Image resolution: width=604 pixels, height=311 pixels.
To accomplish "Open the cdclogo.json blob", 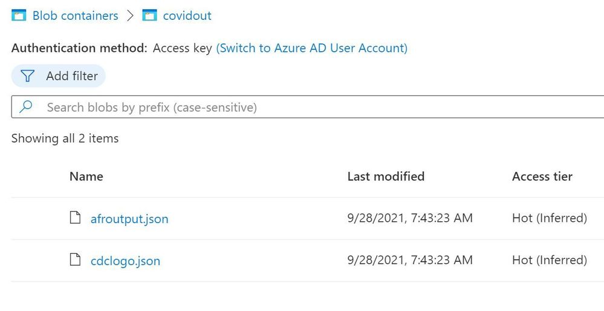I will pyautogui.click(x=125, y=261).
